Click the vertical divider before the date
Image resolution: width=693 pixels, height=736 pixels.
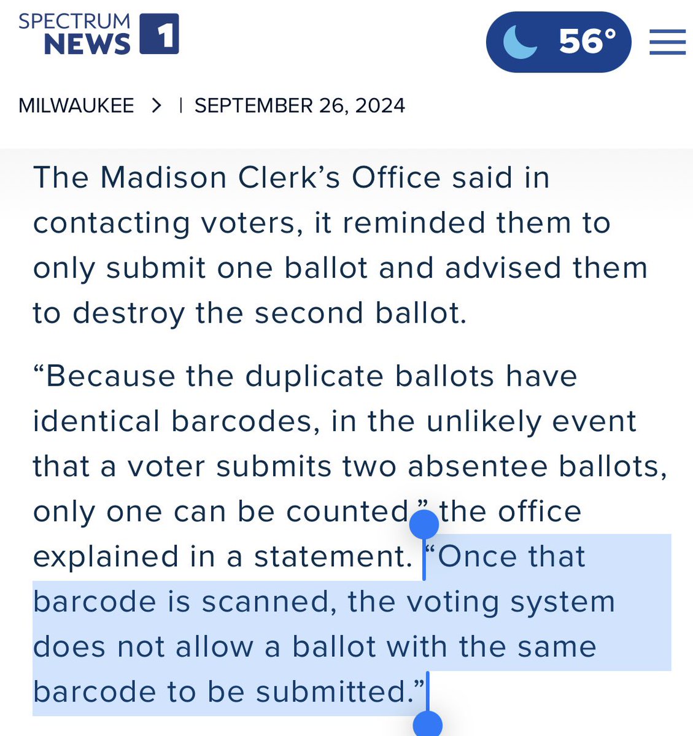click(x=181, y=105)
